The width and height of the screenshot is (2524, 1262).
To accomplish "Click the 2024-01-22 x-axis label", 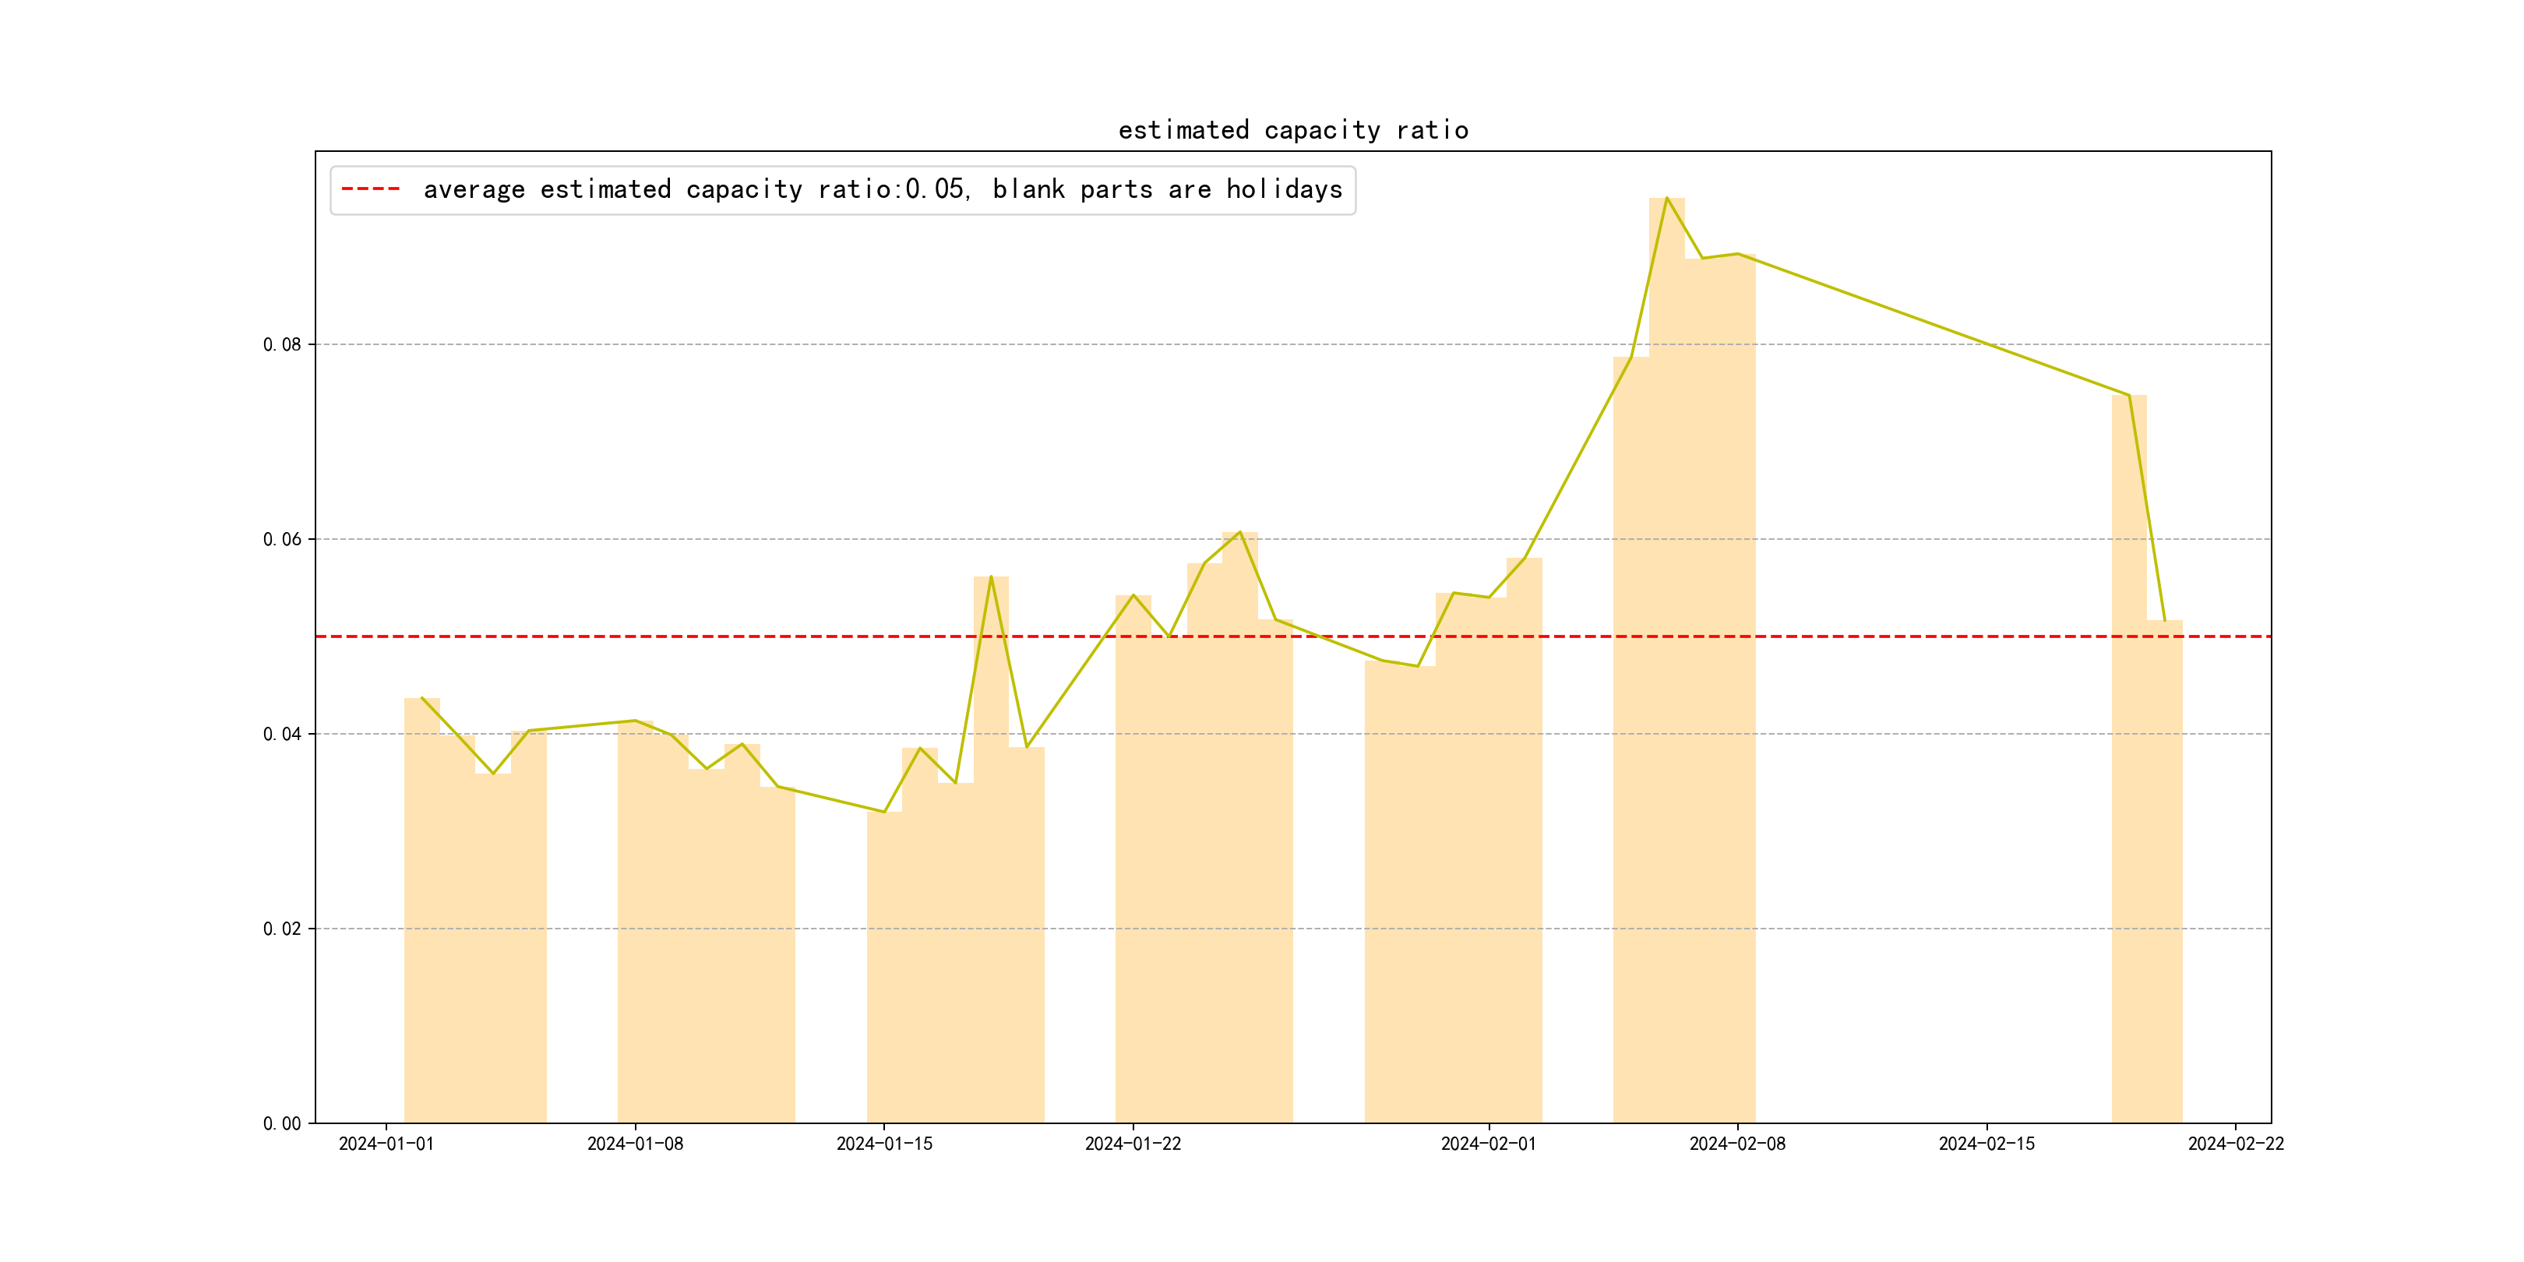I will pyautogui.click(x=1133, y=1144).
